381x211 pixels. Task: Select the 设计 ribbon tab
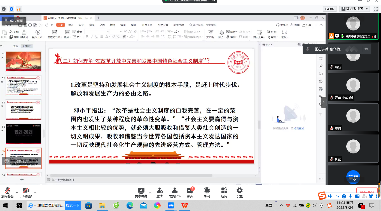[x=81, y=25]
